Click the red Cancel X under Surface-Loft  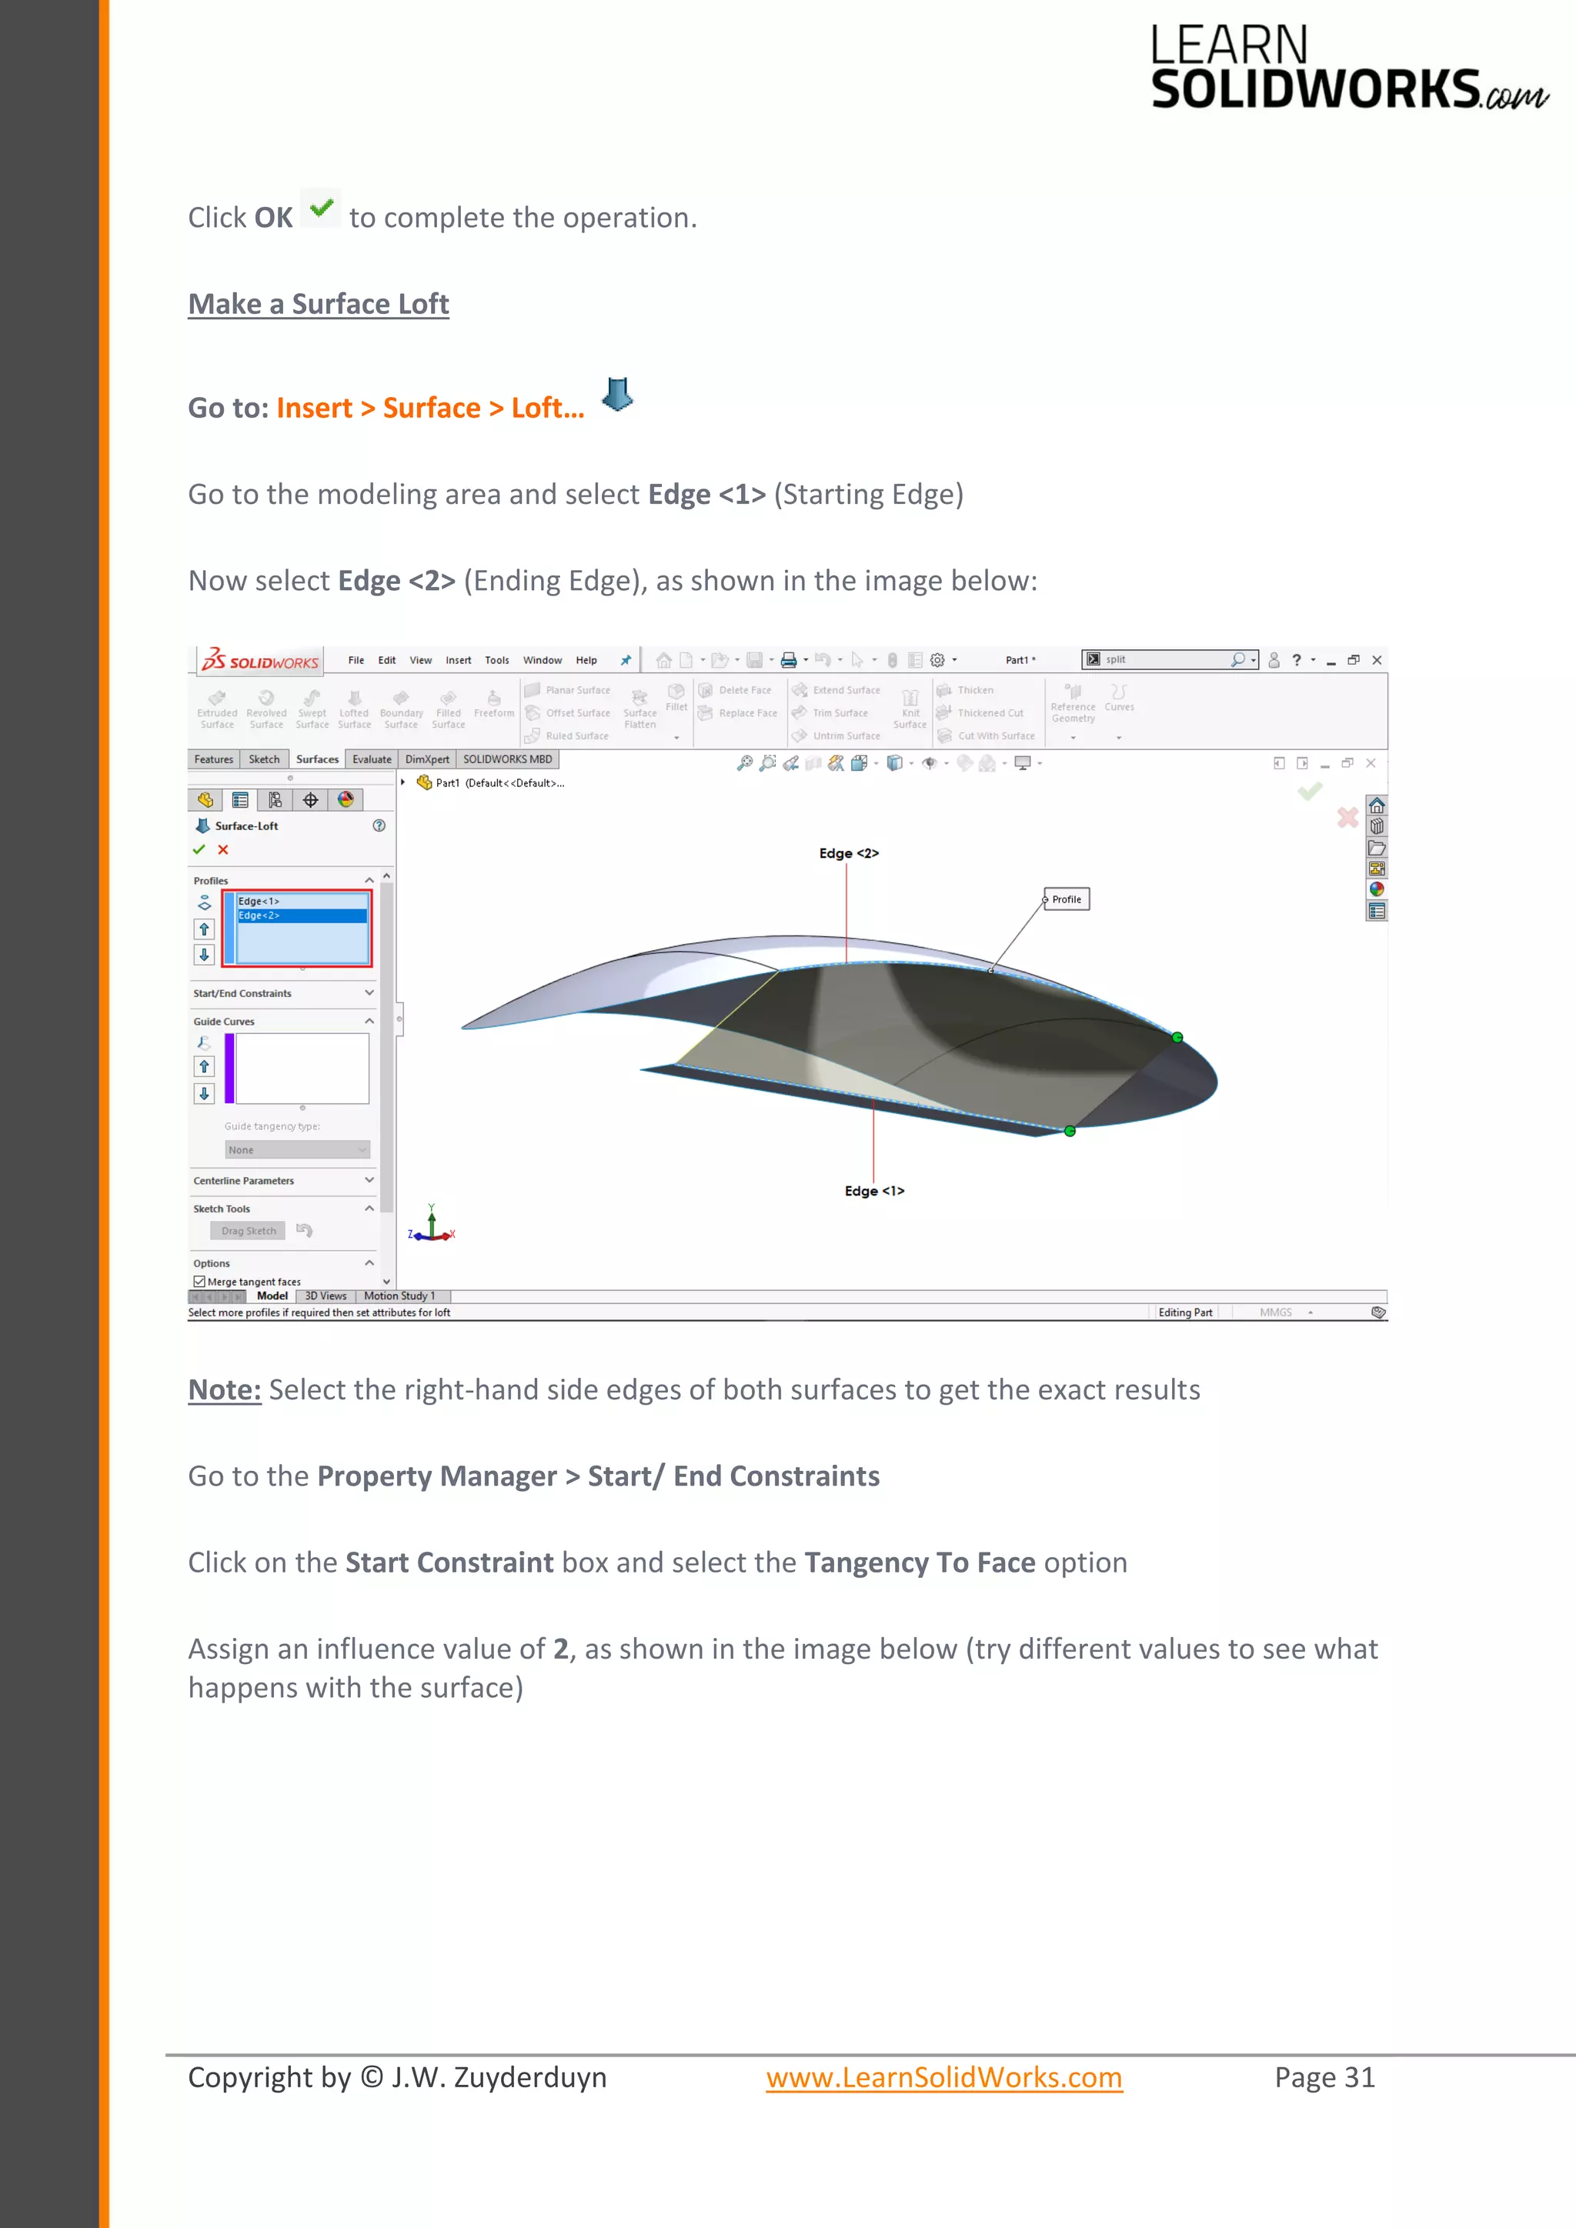tap(223, 849)
